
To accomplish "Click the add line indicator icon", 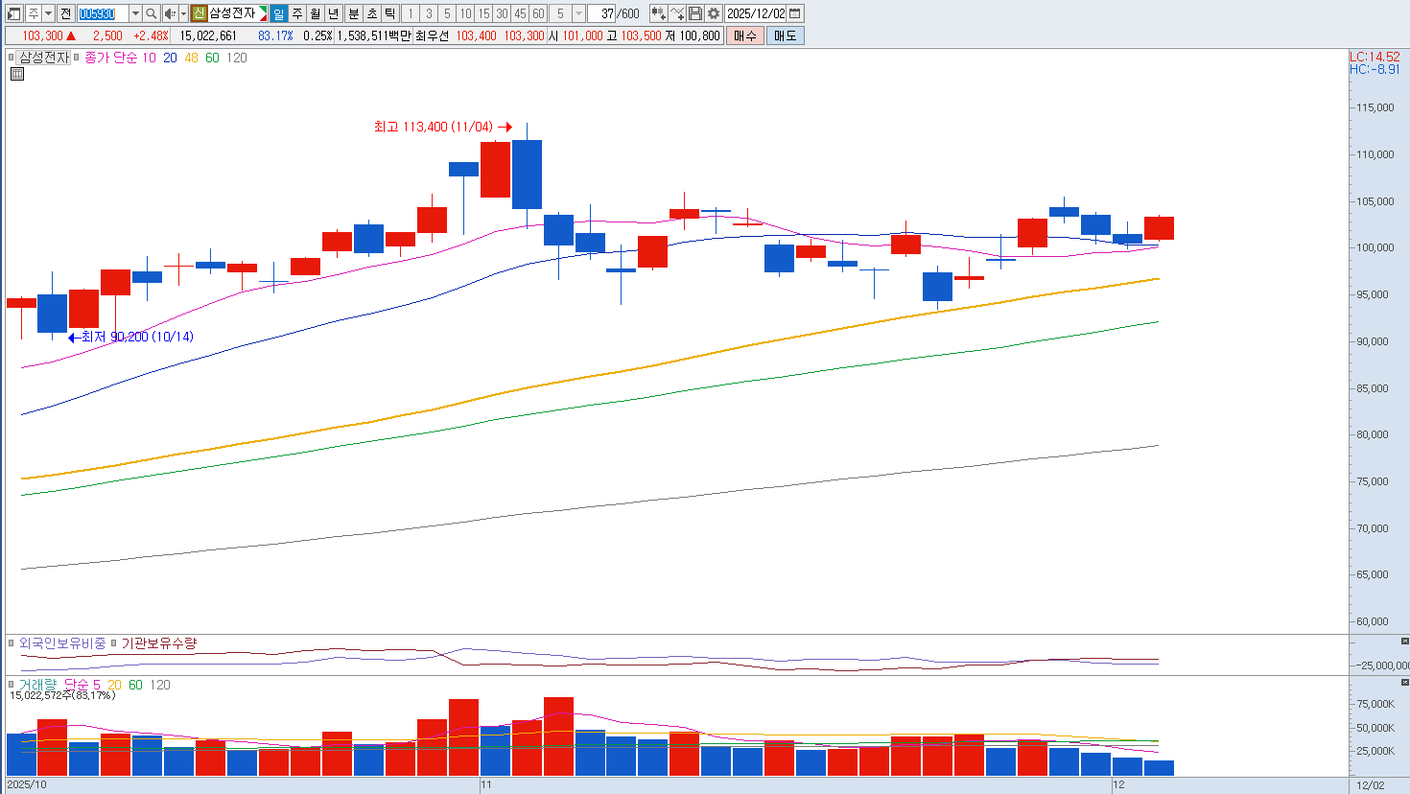I will [677, 13].
